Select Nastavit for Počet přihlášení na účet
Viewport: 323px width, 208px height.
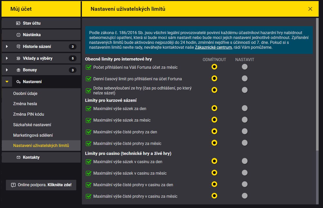(245, 67)
